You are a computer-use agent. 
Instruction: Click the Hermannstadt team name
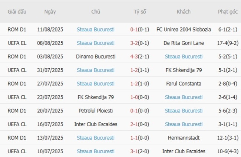pyautogui.click(x=184, y=138)
